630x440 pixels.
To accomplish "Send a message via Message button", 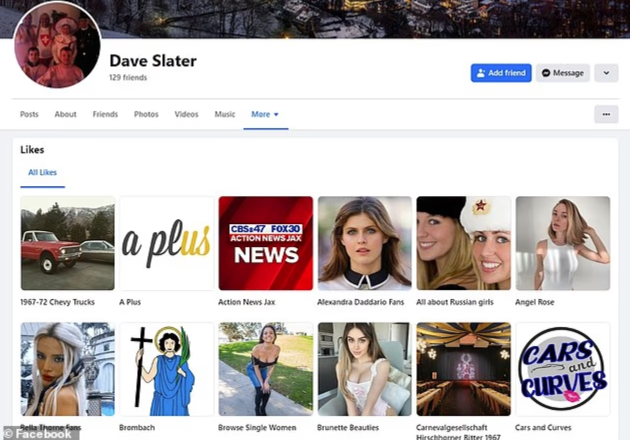I will (562, 73).
